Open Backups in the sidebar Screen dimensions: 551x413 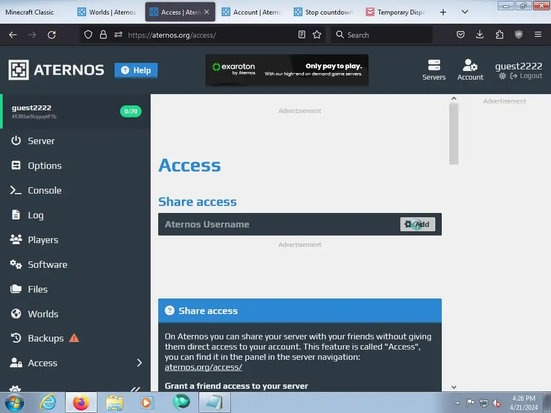[37, 338]
